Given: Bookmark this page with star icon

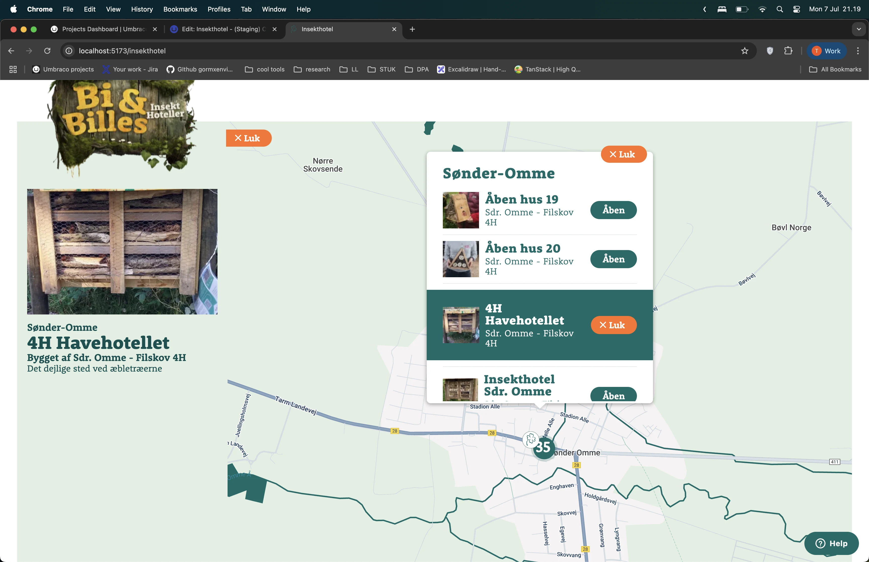Looking at the screenshot, I should pos(744,51).
